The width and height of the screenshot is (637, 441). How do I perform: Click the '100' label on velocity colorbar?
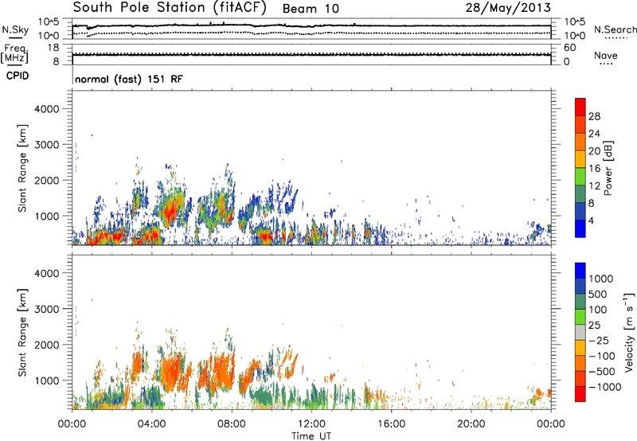[x=600, y=310]
